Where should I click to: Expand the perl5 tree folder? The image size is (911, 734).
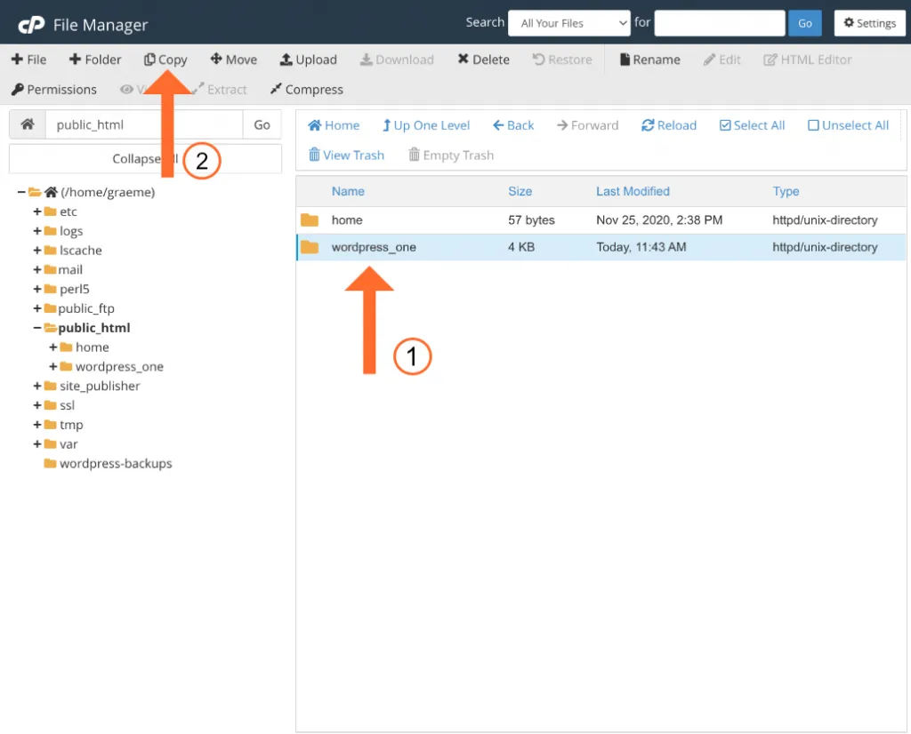coord(37,289)
